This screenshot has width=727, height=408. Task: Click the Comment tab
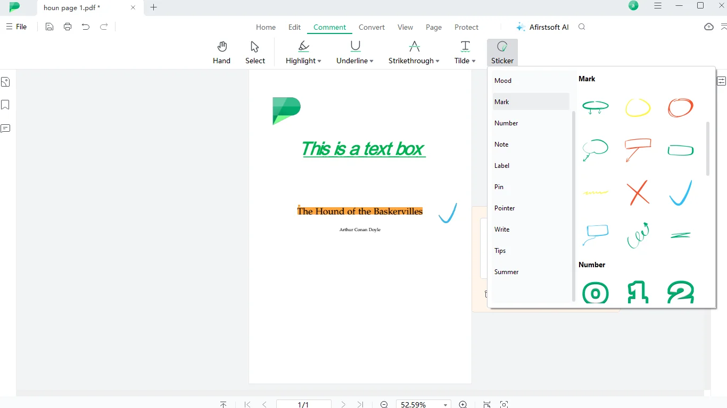pyautogui.click(x=329, y=27)
